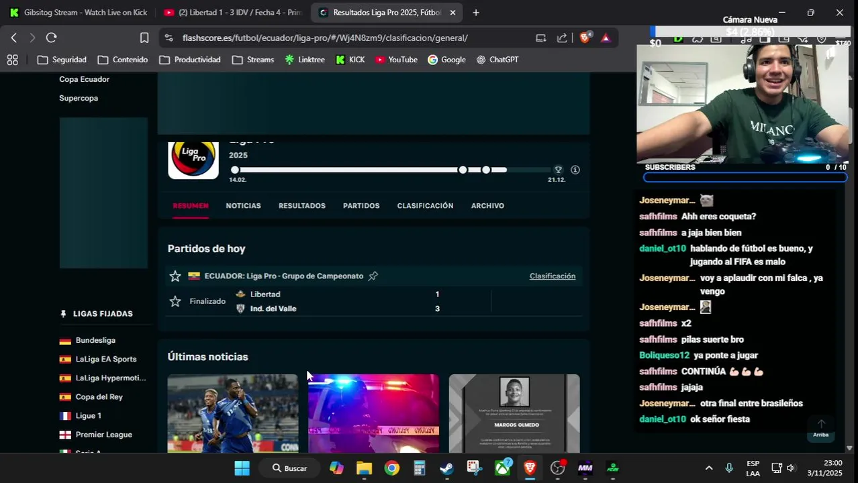This screenshot has height=483, width=858.
Task: Open the LaLiga EA Sports pinned league
Action: 106,359
